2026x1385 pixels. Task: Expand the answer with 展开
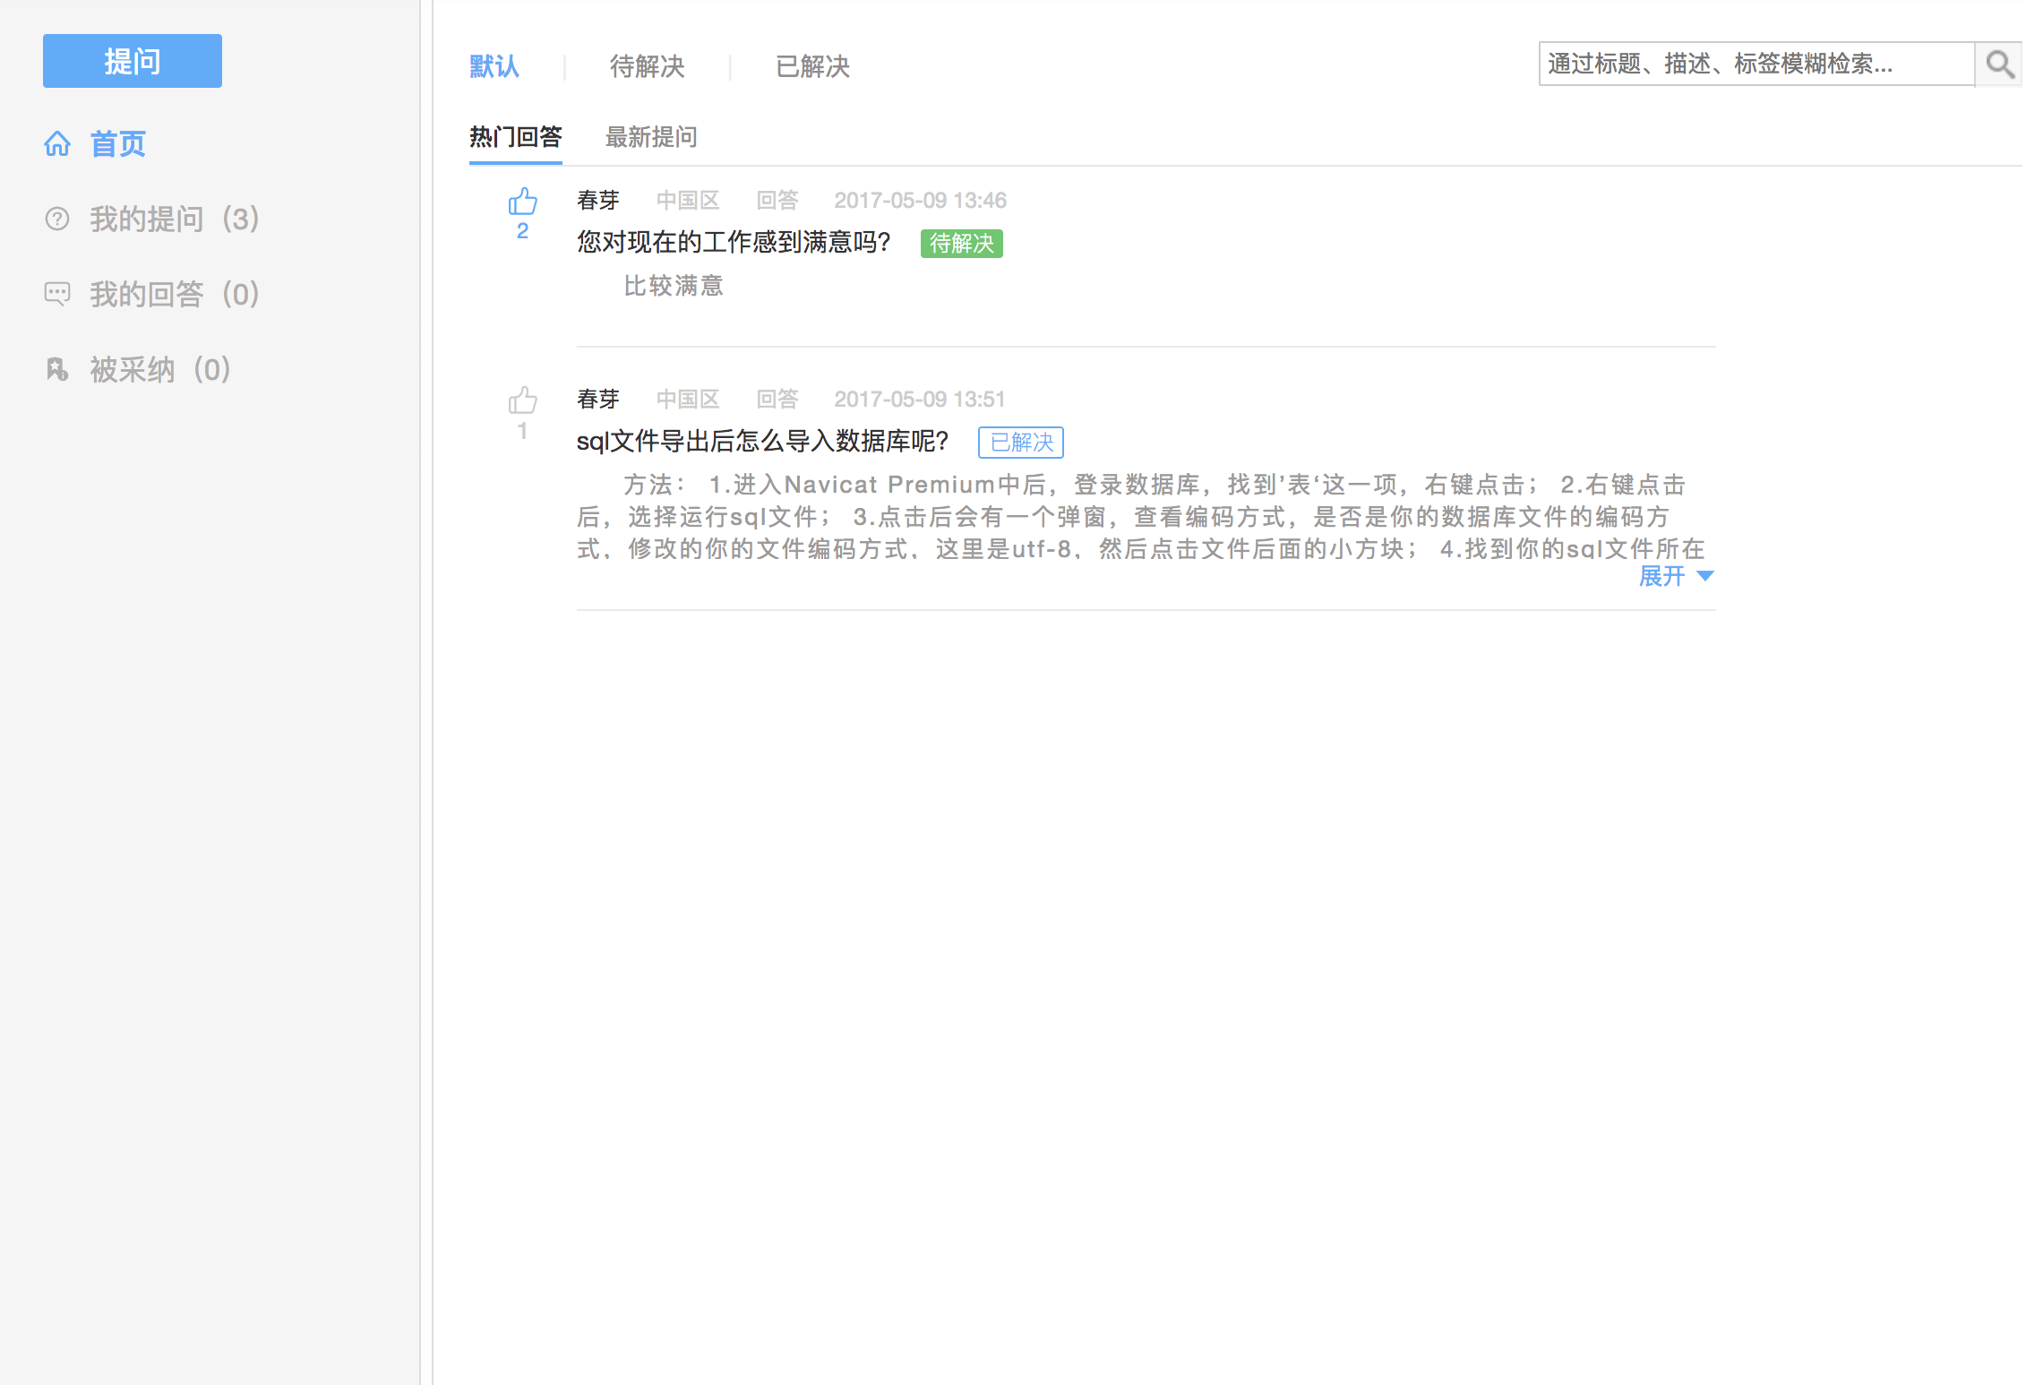pyautogui.click(x=1676, y=576)
